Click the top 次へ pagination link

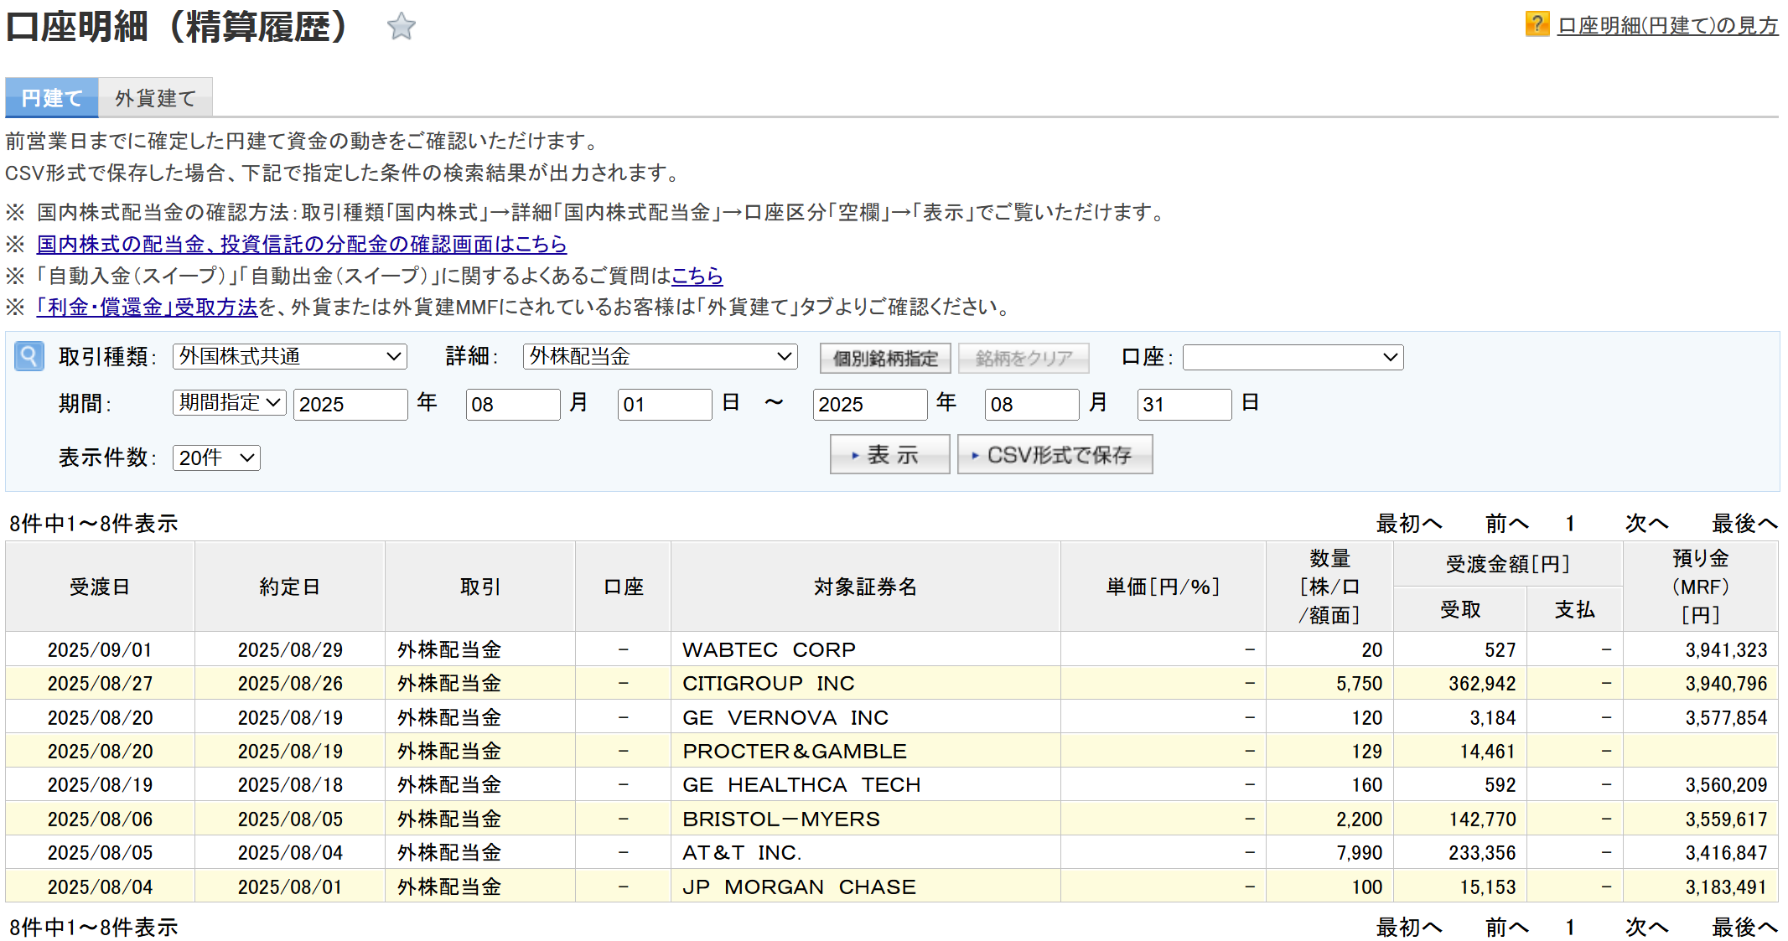1646,524
